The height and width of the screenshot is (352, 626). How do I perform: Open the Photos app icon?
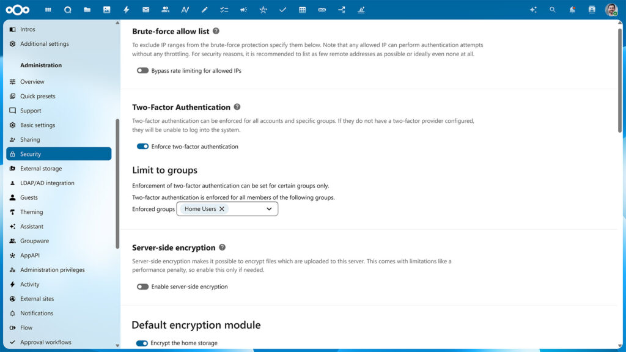point(106,9)
